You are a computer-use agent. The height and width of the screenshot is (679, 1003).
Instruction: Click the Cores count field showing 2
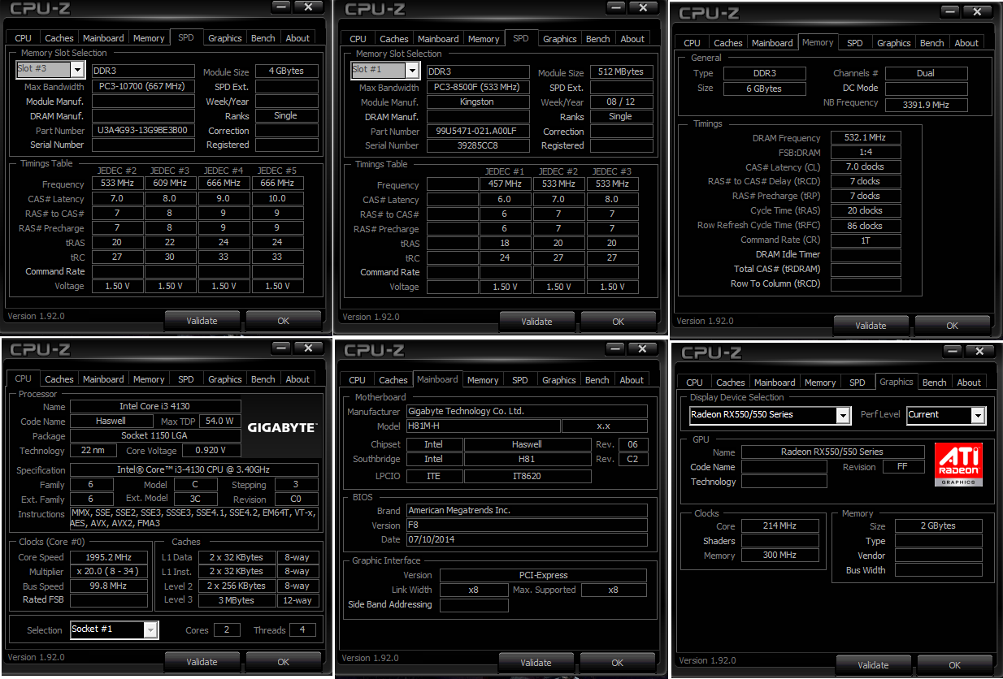pos(227,630)
